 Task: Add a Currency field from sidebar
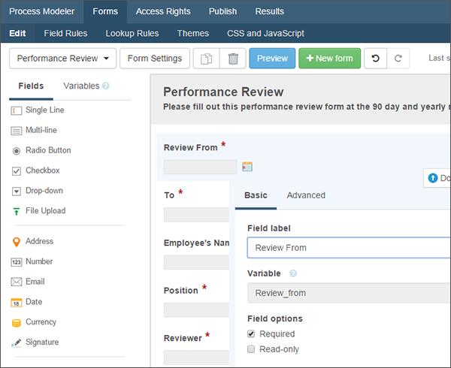point(41,322)
